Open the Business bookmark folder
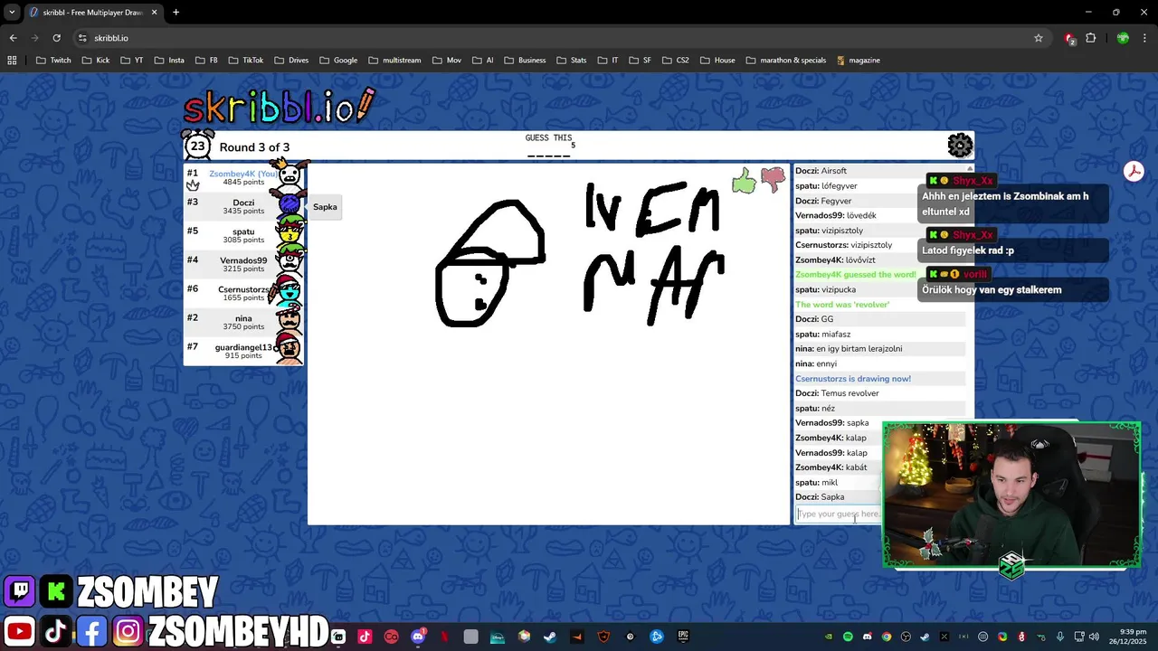Screen dimensions: 1158x651 coord(525,61)
